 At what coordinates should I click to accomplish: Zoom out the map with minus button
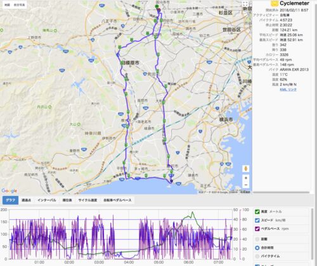click(x=246, y=185)
